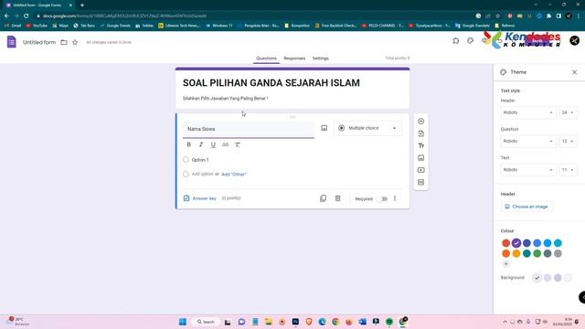
Task: Open Text font Roboto dropdown
Action: coord(528,170)
